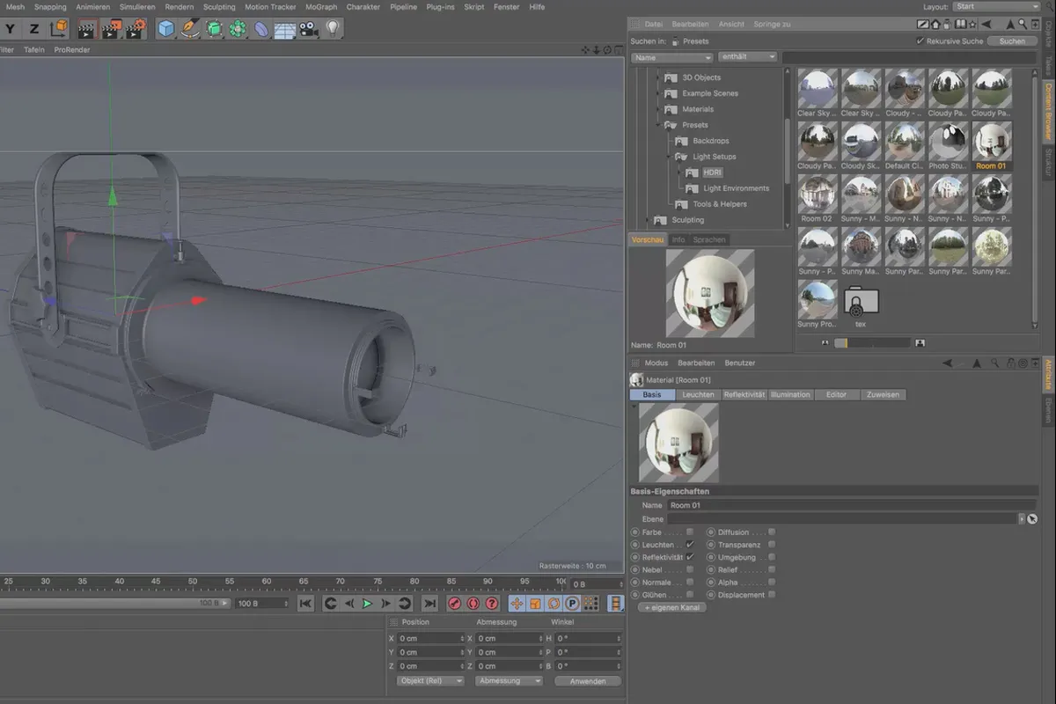Add a subdivision surface generator icon
Viewport: 1056px width, 704px height.
click(x=214, y=29)
